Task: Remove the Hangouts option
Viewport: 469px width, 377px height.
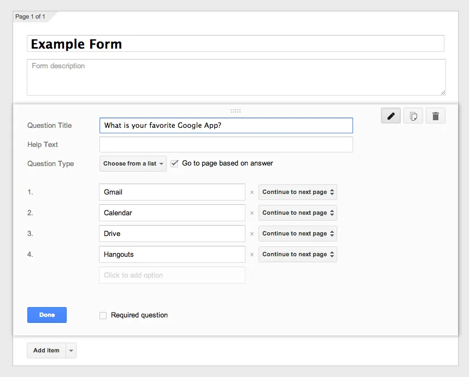Action: click(x=252, y=255)
